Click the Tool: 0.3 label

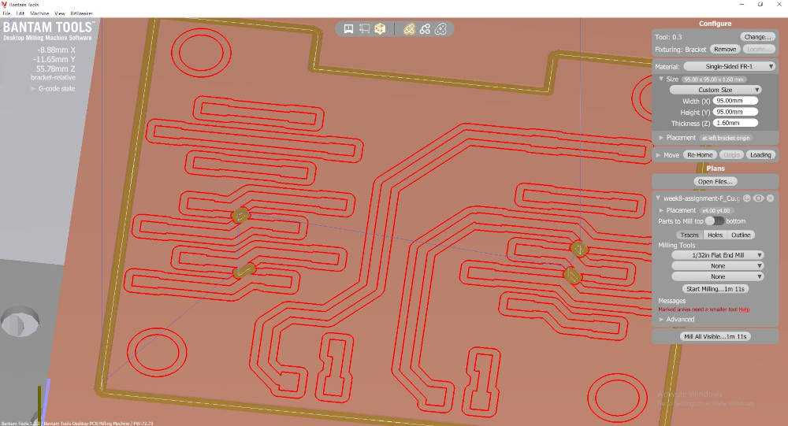pos(668,37)
